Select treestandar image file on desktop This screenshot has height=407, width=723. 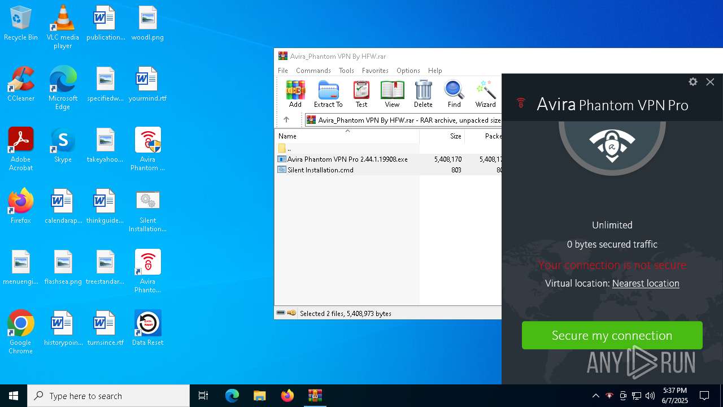click(106, 267)
